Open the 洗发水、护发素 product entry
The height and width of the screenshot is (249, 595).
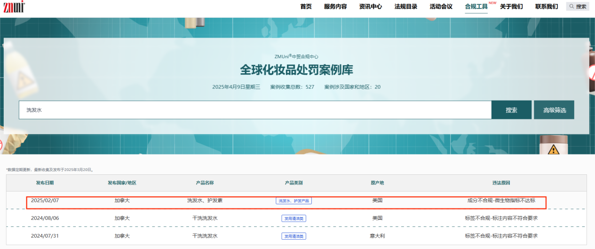(205, 201)
